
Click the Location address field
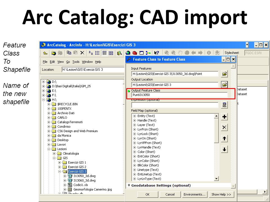pyautogui.click(x=93, y=70)
